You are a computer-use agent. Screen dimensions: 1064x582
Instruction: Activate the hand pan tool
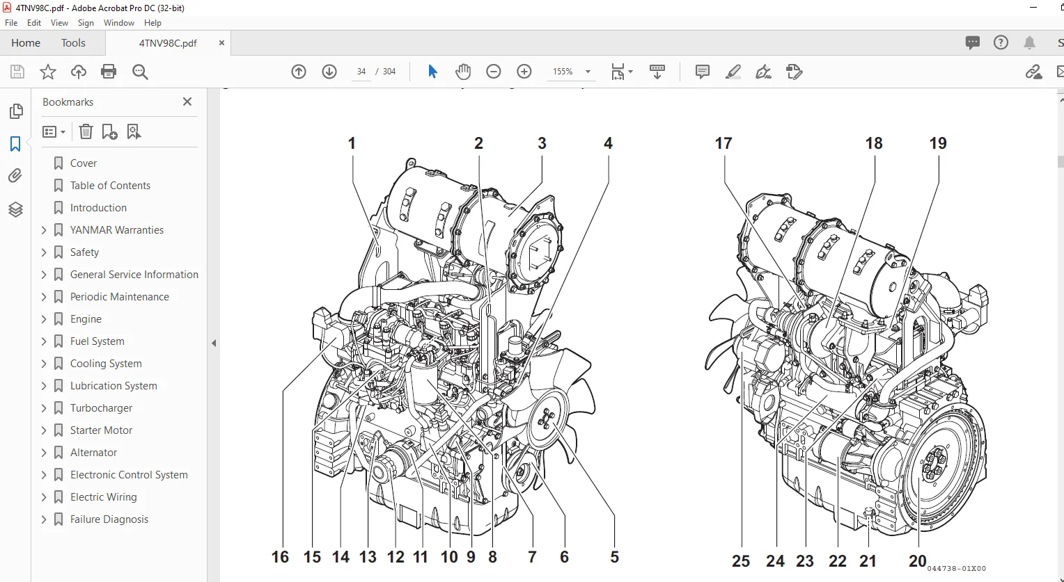coord(463,72)
